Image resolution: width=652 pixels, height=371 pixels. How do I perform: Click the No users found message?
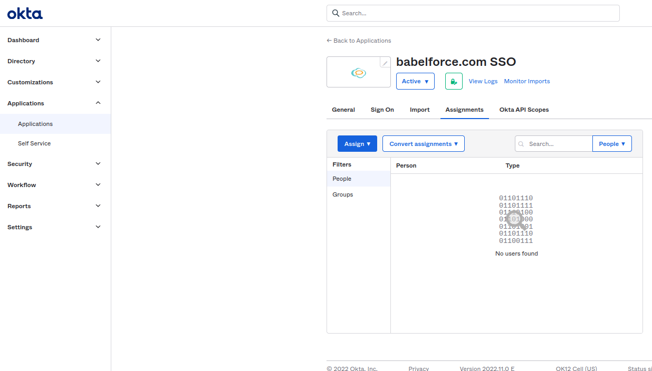point(516,253)
